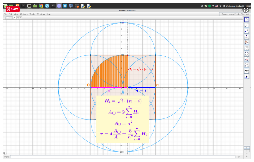
Task: Click the WiFi network tray icon
Action: click(x=221, y=6)
